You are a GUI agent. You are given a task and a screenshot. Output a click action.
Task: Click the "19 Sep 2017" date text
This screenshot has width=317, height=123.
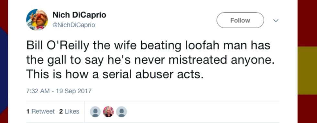pos(74,91)
